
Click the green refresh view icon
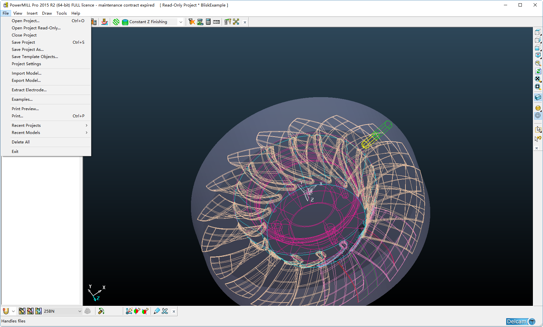538,71
